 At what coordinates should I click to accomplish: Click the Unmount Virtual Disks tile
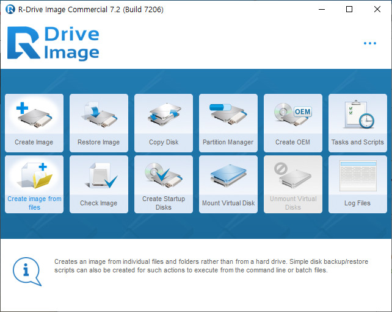point(293,184)
